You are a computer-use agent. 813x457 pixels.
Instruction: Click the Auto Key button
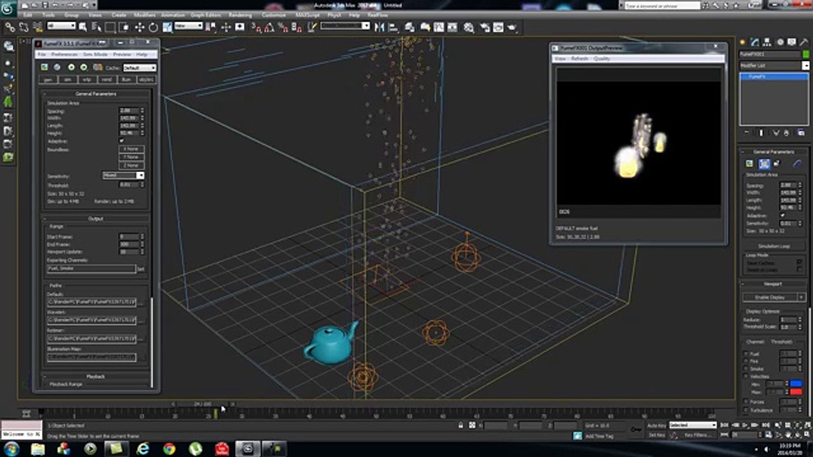click(x=656, y=425)
